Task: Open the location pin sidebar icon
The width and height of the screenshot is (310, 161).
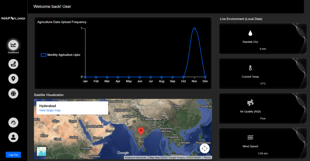Action: (x=13, y=79)
